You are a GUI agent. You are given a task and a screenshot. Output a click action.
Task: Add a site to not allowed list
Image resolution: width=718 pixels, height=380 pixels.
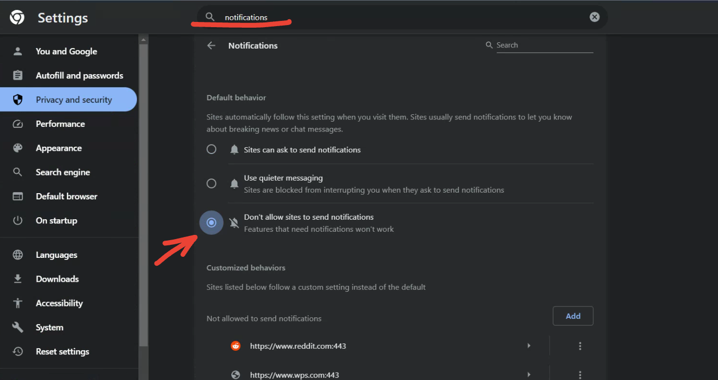[x=573, y=316]
